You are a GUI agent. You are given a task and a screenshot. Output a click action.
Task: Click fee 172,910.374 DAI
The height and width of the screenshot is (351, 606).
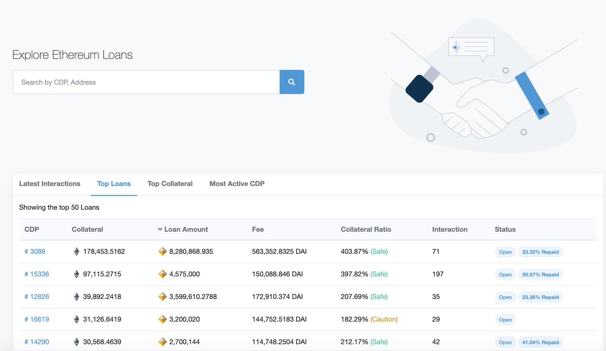277,296
